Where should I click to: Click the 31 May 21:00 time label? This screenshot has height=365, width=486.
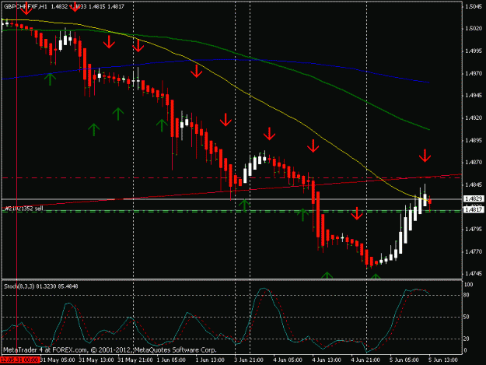[x=135, y=360]
